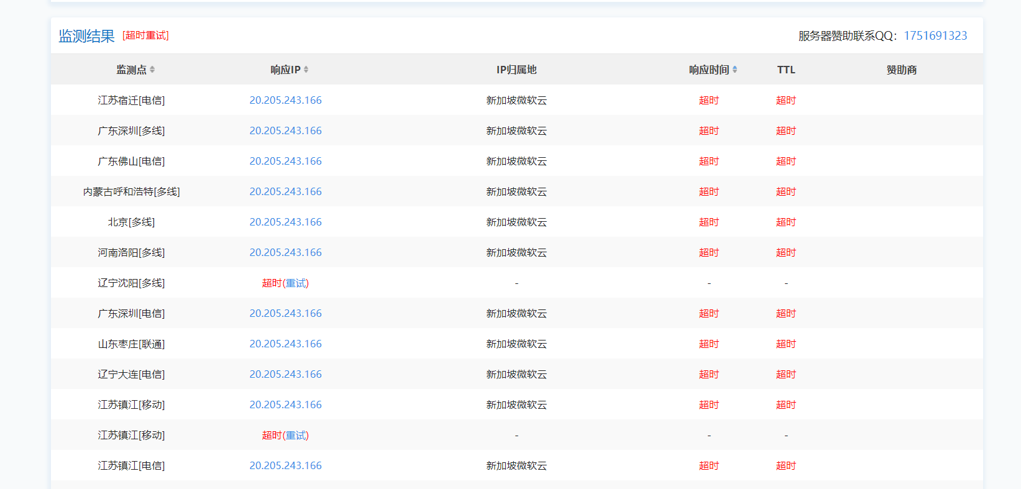
Task: Click sort arrows beside 响应IP header
Action: [306, 70]
